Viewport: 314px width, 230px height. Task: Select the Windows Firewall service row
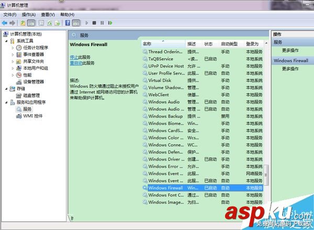[x=203, y=188]
